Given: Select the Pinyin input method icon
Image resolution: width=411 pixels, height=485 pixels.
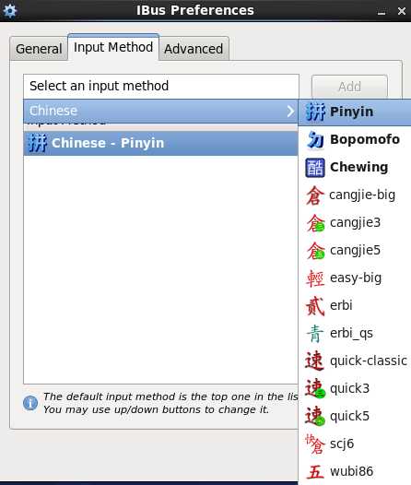Looking at the screenshot, I should coord(315,112).
